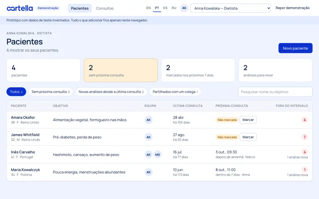This screenshot has height=199, width=319.
Task: Click the Próxima consulta column header
Action: tap(232, 106)
